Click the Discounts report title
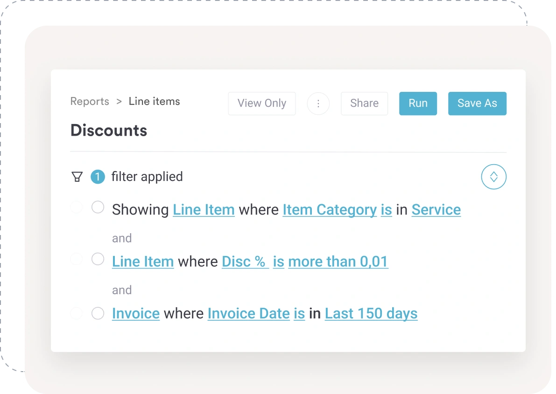556x394 pixels. [109, 131]
